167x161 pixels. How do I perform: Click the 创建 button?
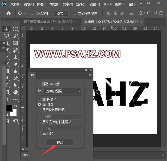point(60,142)
